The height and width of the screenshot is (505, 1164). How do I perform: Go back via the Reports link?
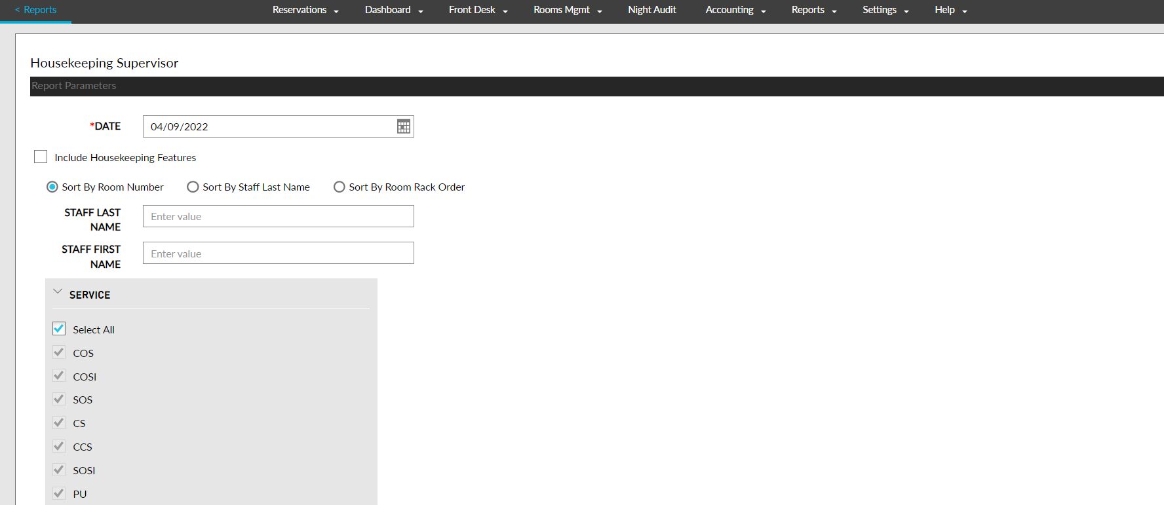[36, 10]
